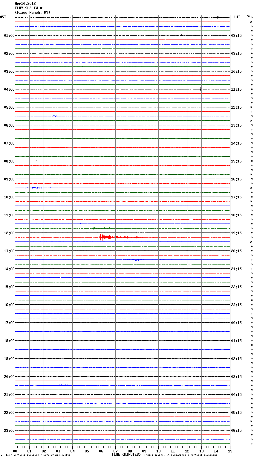
Task: Select the '22:00' MST hour label
Action: (x=9, y=413)
